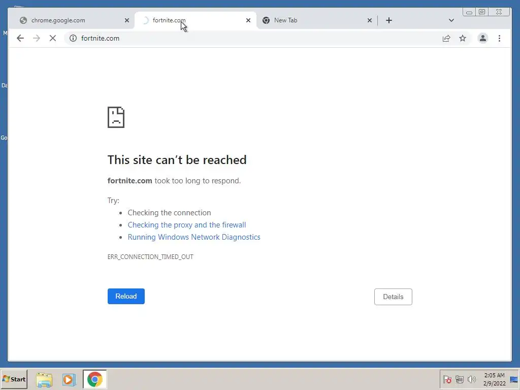Expand the tab search dropdown arrow
The image size is (520, 390).
451,20
